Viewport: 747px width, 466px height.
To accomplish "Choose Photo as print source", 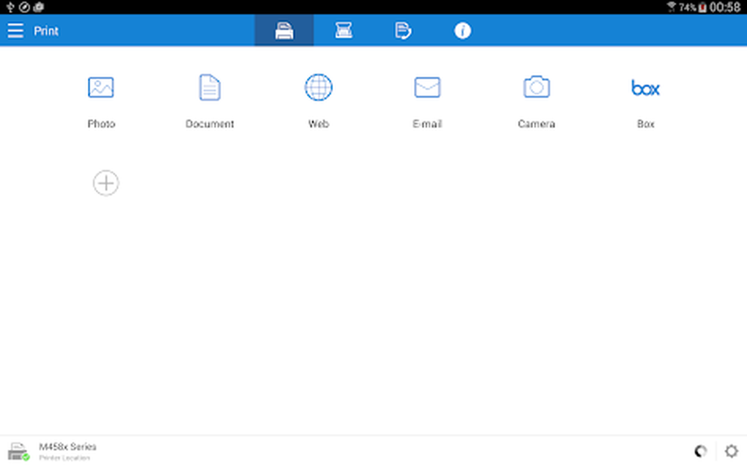I will (x=101, y=101).
